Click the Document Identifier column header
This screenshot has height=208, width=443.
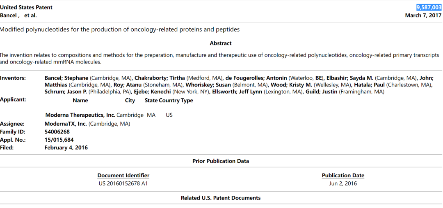(123, 175)
